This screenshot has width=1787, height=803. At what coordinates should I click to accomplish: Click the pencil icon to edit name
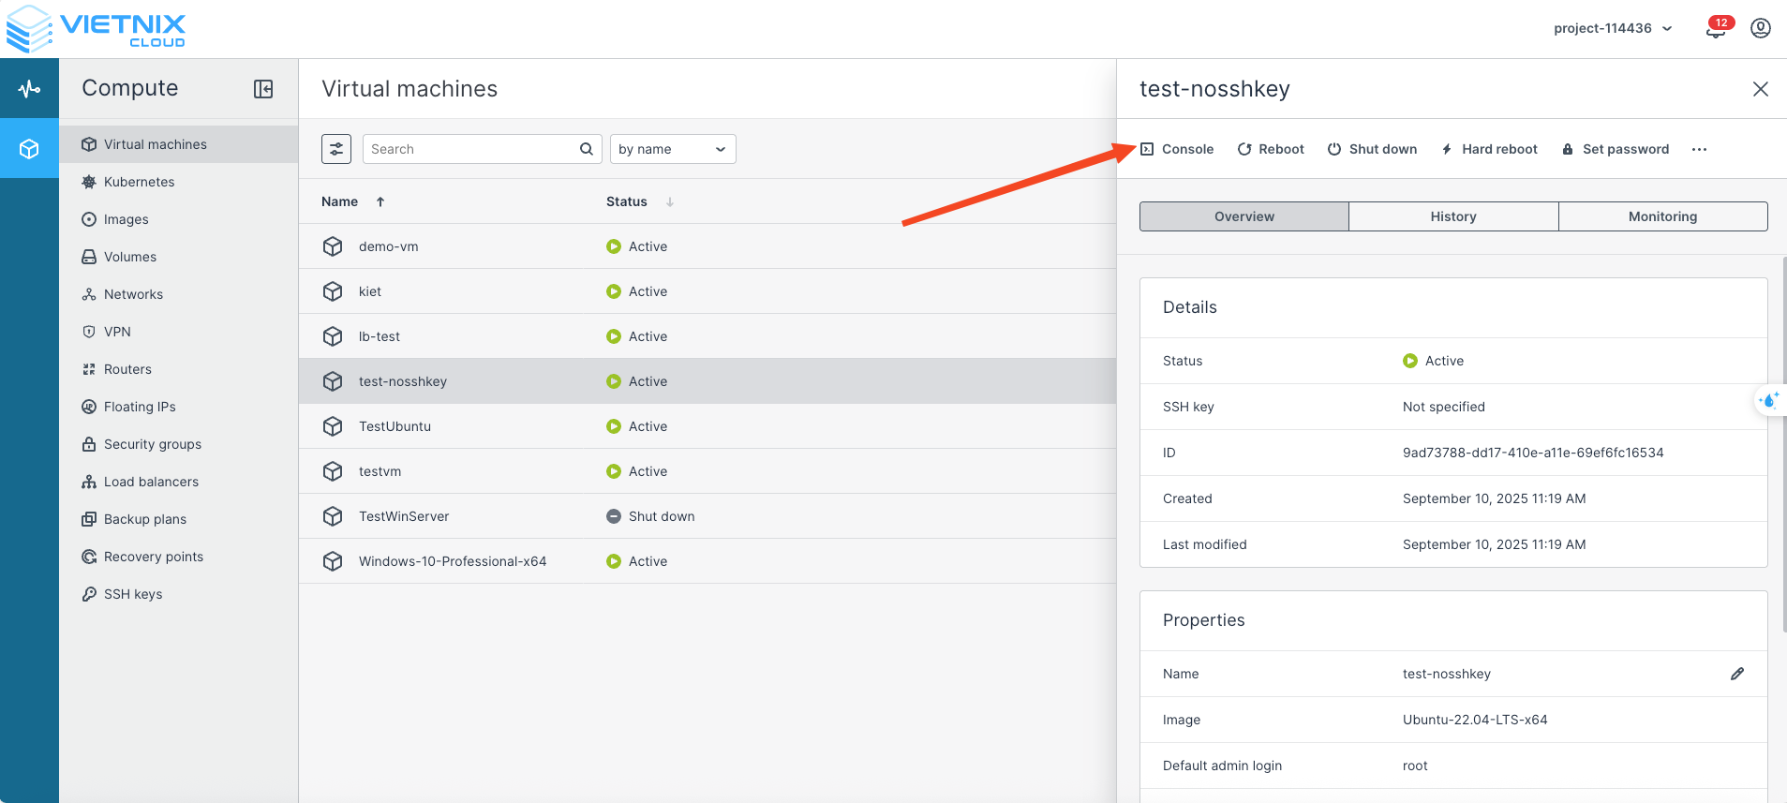pyautogui.click(x=1736, y=674)
